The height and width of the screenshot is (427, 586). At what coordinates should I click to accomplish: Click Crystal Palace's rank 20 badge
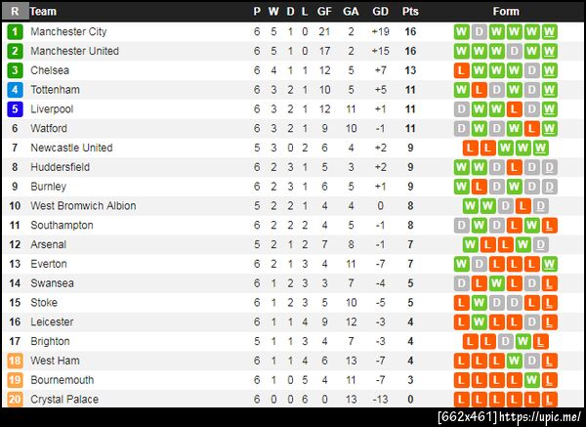tap(15, 400)
